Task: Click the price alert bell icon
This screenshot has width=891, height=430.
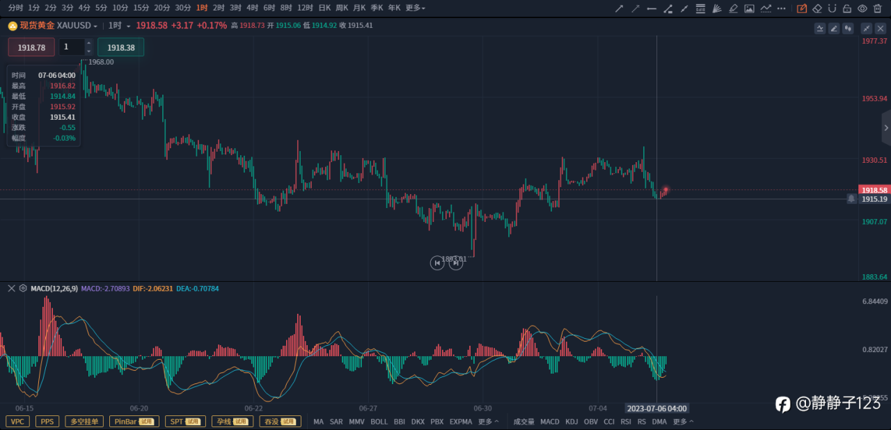Action: pos(851,199)
